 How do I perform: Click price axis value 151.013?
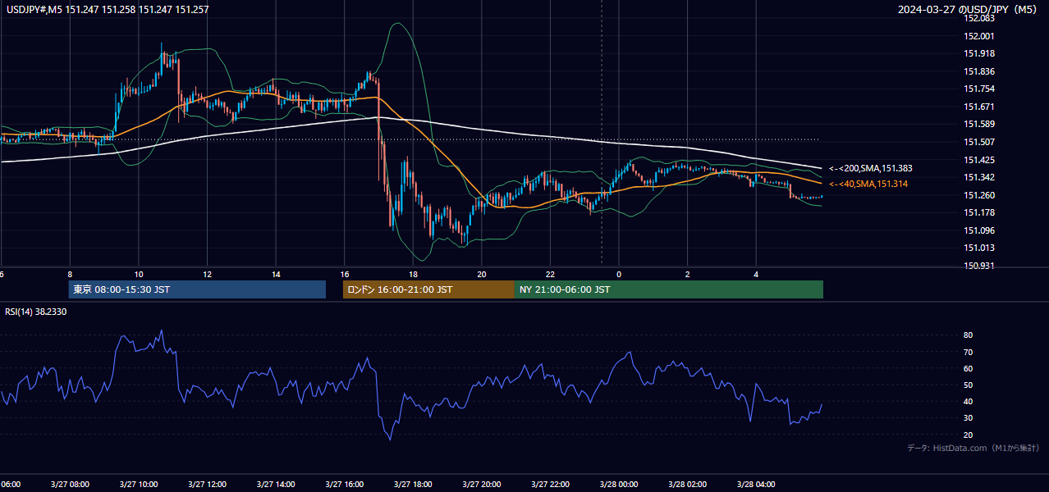pyautogui.click(x=979, y=248)
